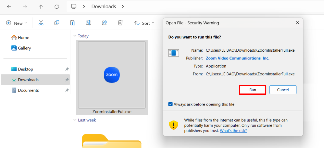Viewport: 324px width, 148px height.
Task: Navigate back with the left arrow
Action: pos(9,7)
